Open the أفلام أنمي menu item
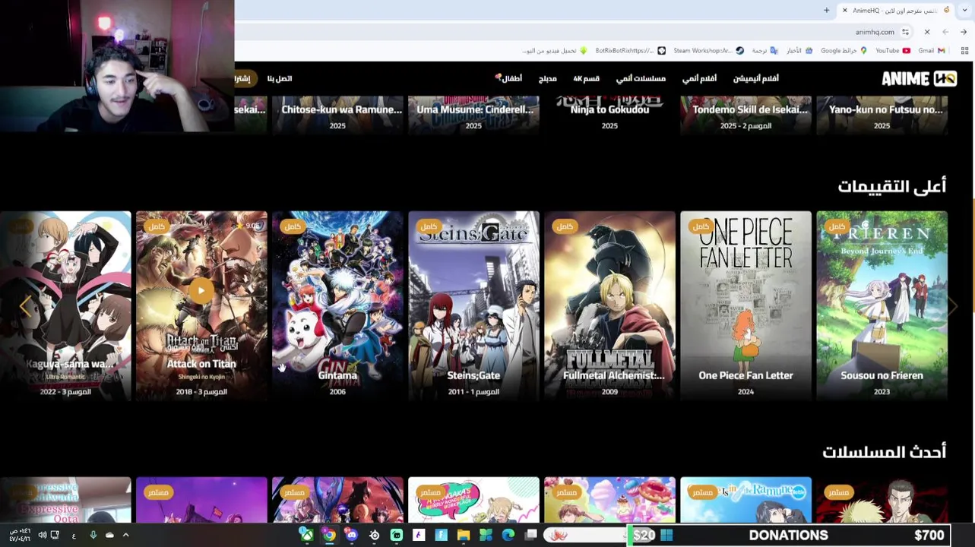The image size is (975, 547). [699, 78]
